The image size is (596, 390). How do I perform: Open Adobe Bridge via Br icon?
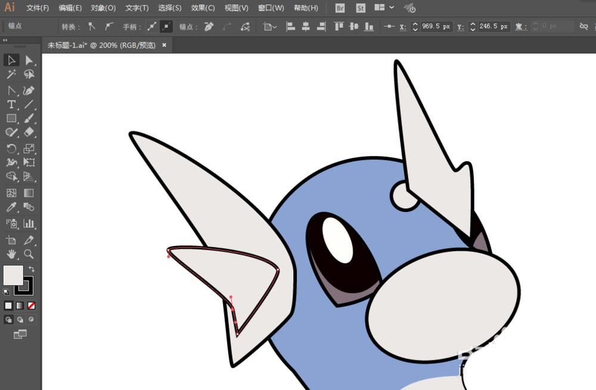(340, 8)
